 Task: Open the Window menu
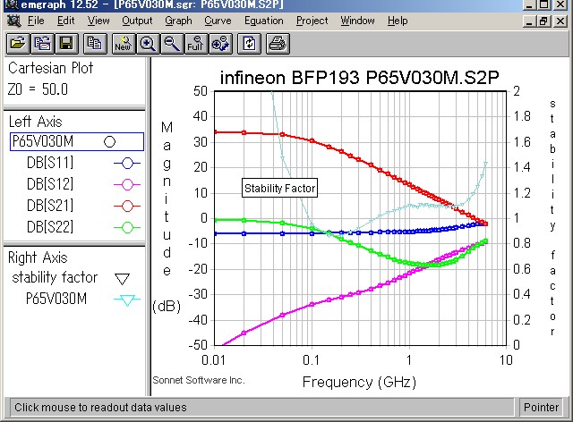357,21
